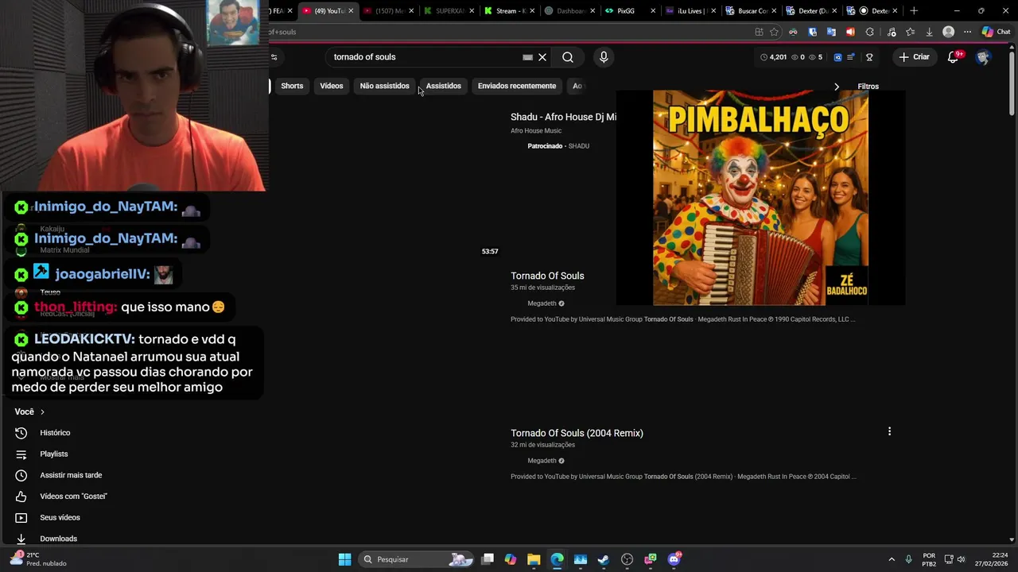1018x572 pixels.
Task: Click the trophy extension icon near Criar
Action: pyautogui.click(x=869, y=57)
